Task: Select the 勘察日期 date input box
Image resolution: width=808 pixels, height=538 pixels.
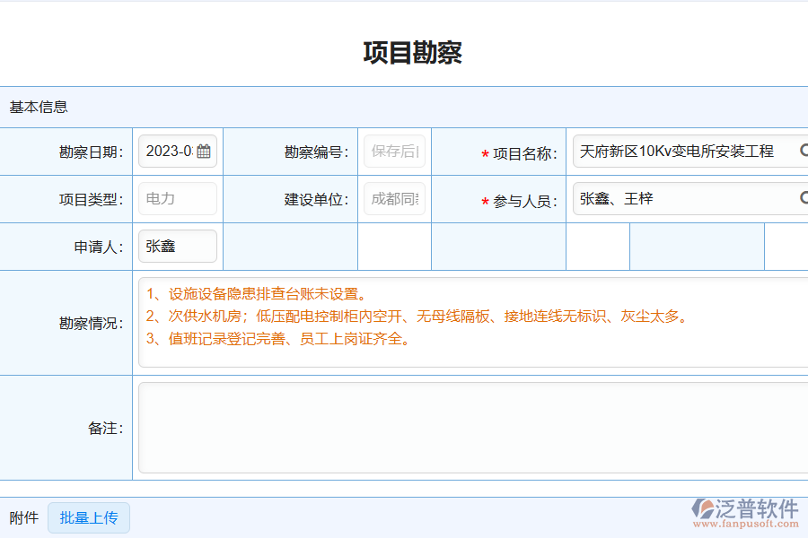Action: point(171,151)
